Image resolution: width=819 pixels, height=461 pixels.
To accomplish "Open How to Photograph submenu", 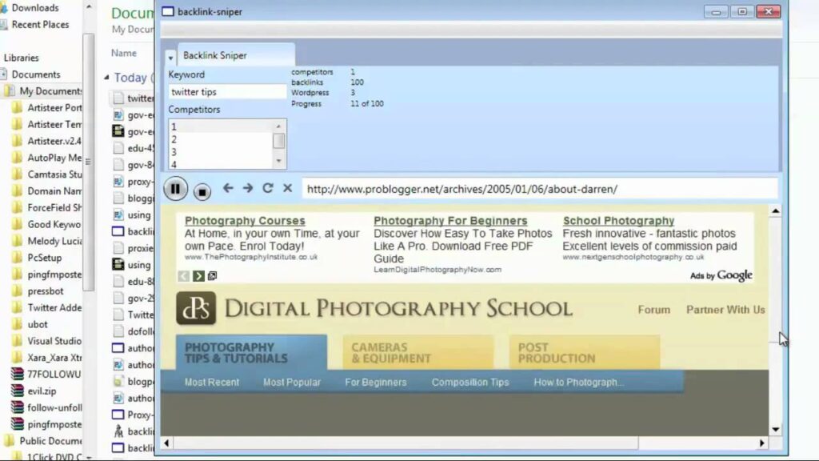I will pyautogui.click(x=578, y=382).
